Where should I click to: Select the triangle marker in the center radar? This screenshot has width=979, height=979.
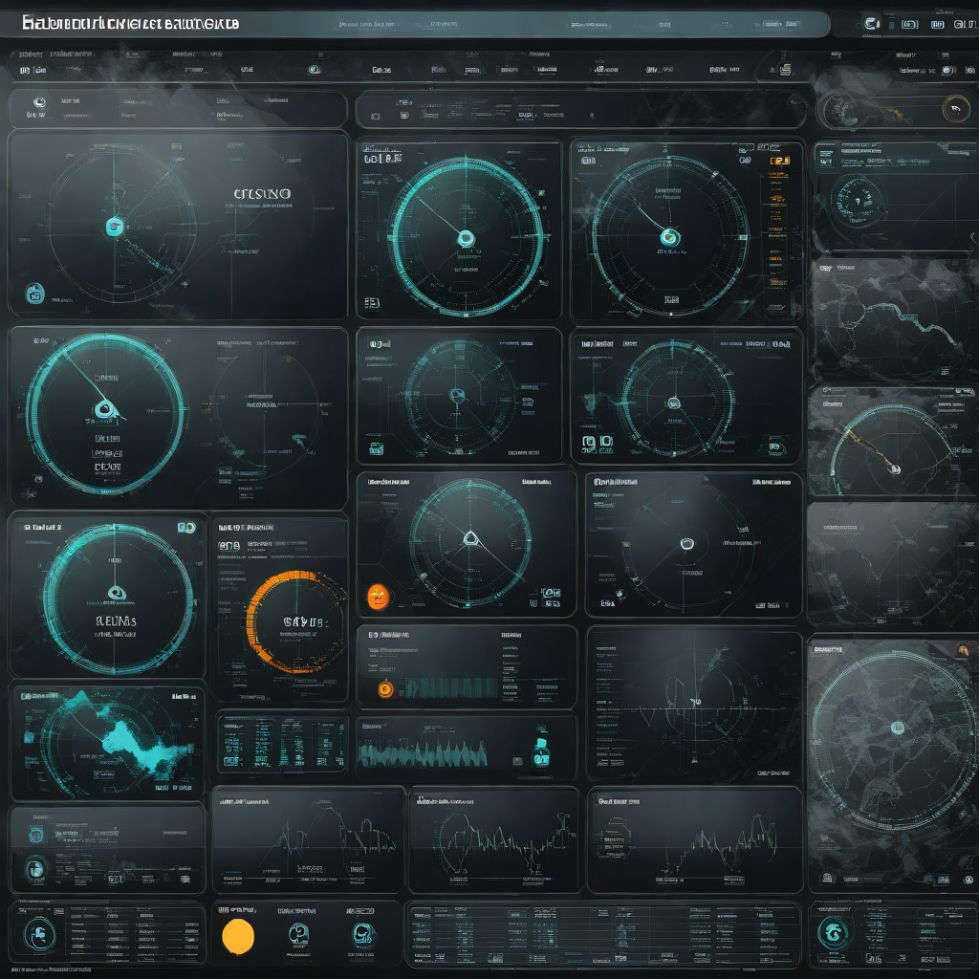(470, 538)
